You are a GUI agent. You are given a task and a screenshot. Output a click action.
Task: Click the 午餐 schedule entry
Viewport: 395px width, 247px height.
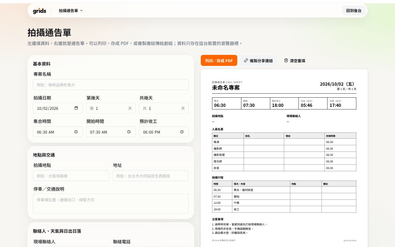237,203
